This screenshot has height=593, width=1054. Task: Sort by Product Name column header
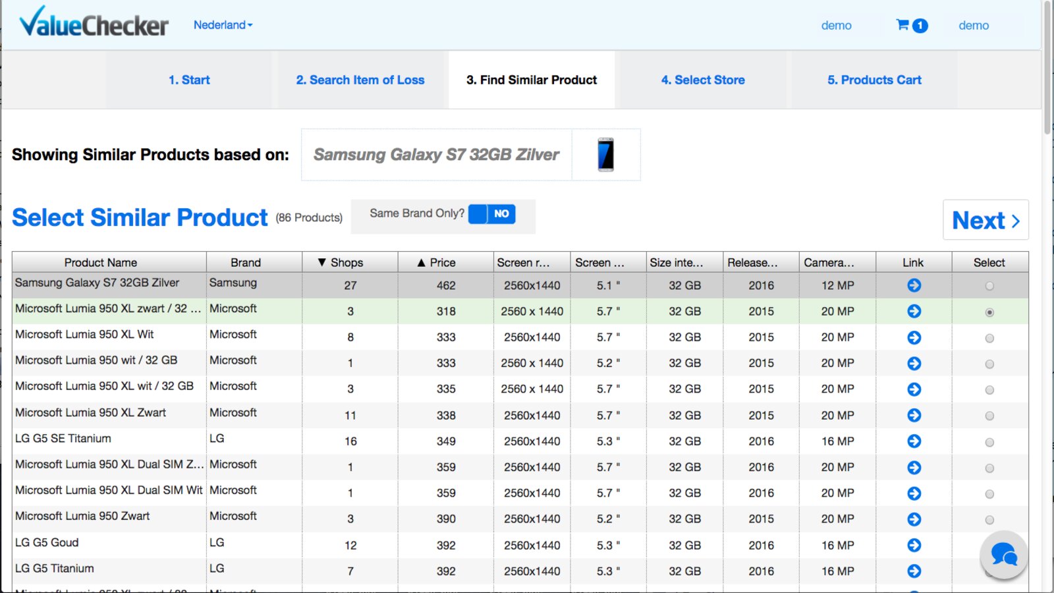[x=109, y=262]
